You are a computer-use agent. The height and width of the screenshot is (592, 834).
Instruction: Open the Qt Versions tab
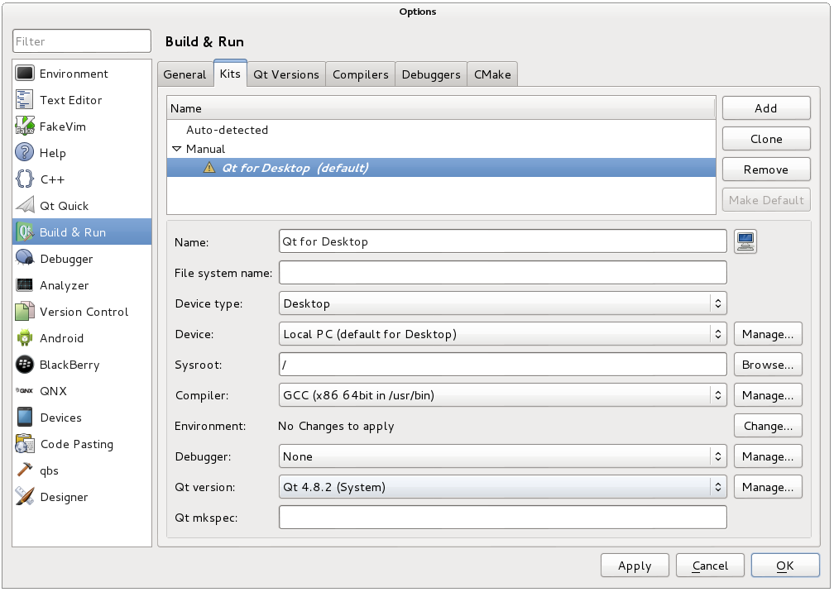(x=286, y=74)
